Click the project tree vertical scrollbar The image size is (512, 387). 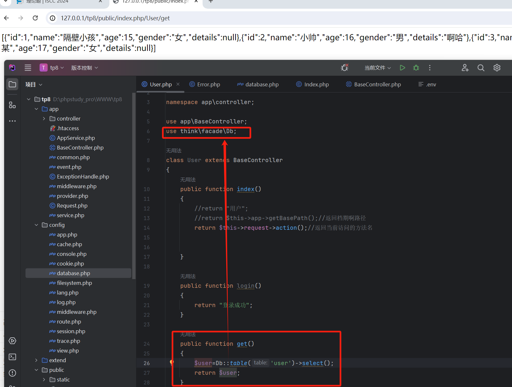pyautogui.click(x=134, y=185)
